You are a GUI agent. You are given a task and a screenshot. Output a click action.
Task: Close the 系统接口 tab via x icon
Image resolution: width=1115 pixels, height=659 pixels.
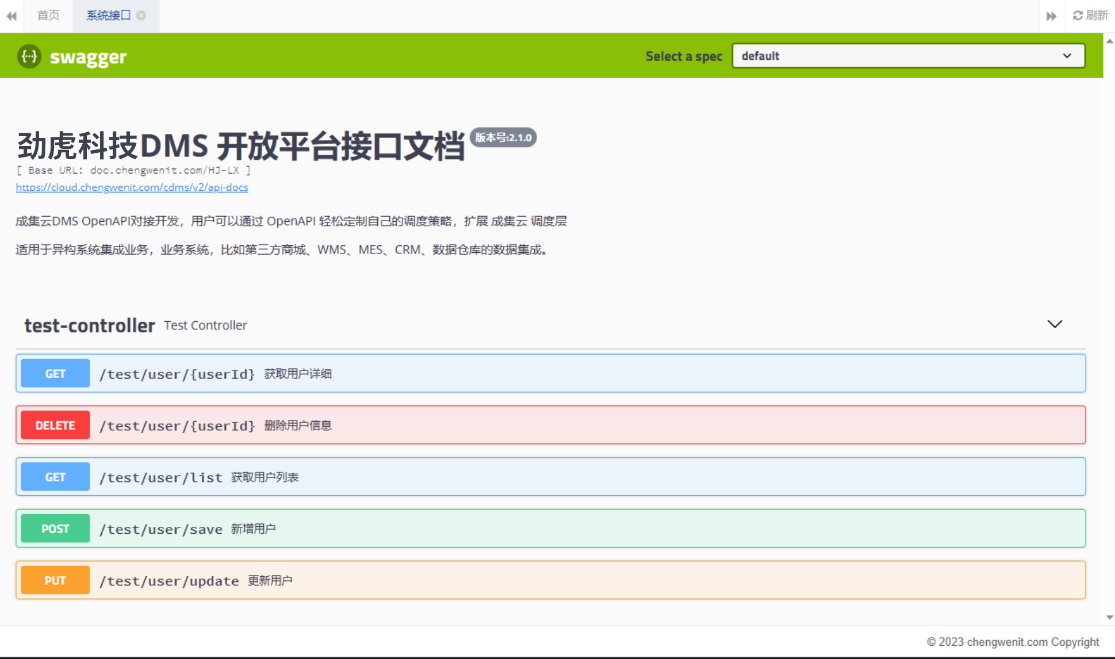tap(141, 16)
